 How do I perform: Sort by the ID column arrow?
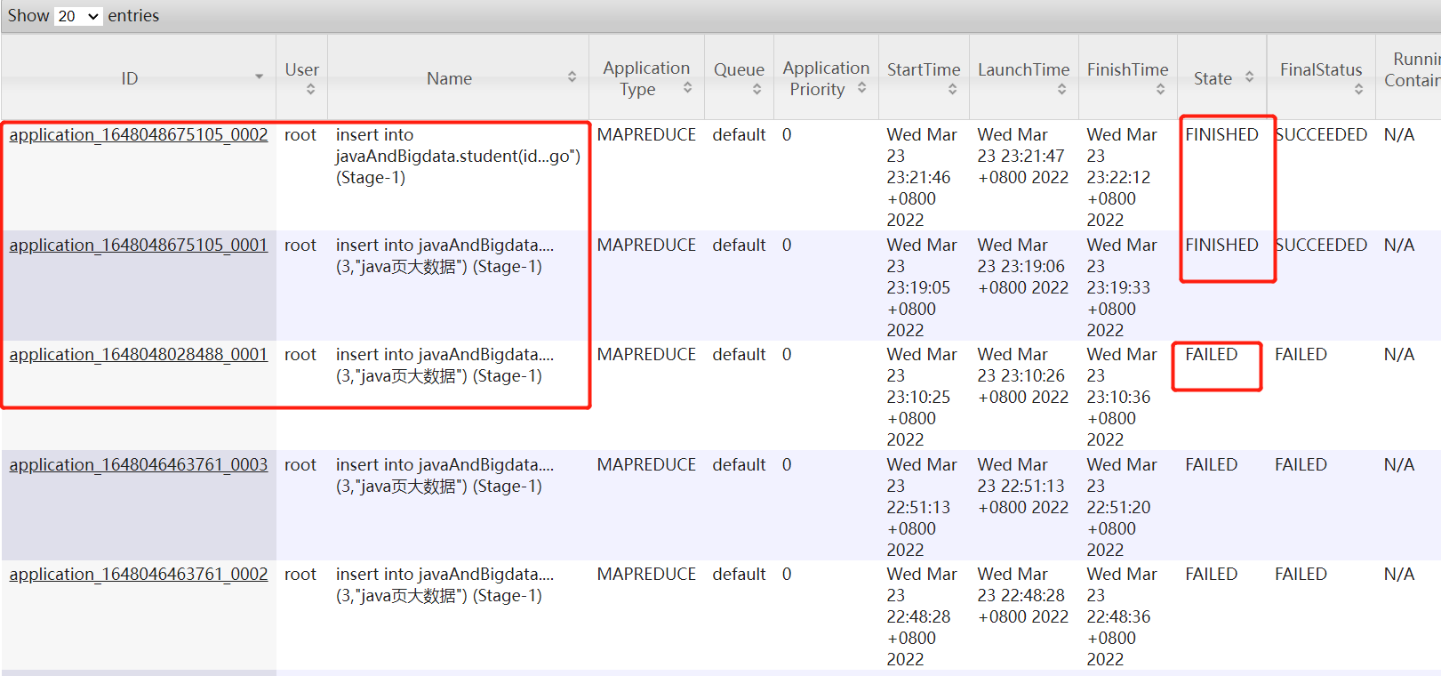point(259,77)
